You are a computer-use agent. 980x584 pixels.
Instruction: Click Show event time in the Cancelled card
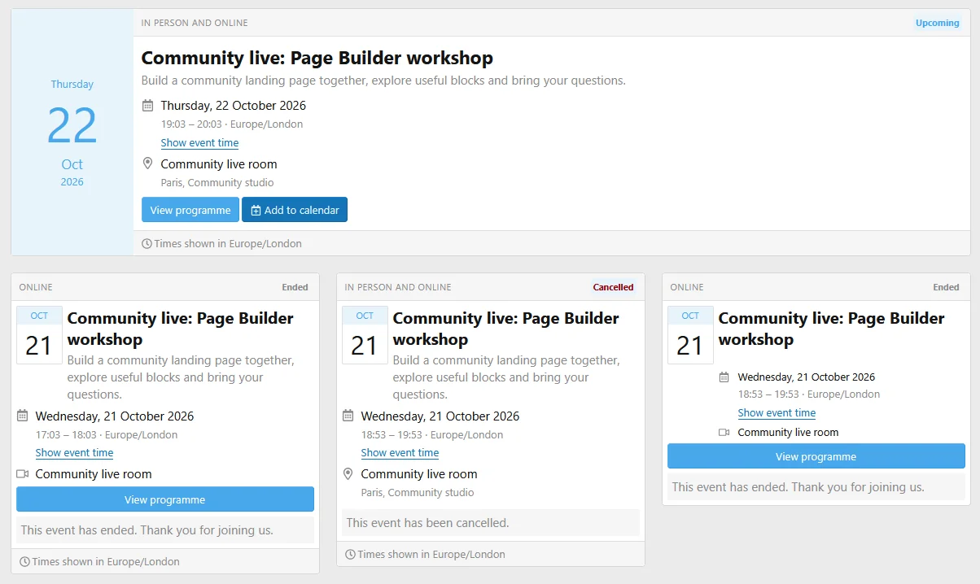[400, 452]
